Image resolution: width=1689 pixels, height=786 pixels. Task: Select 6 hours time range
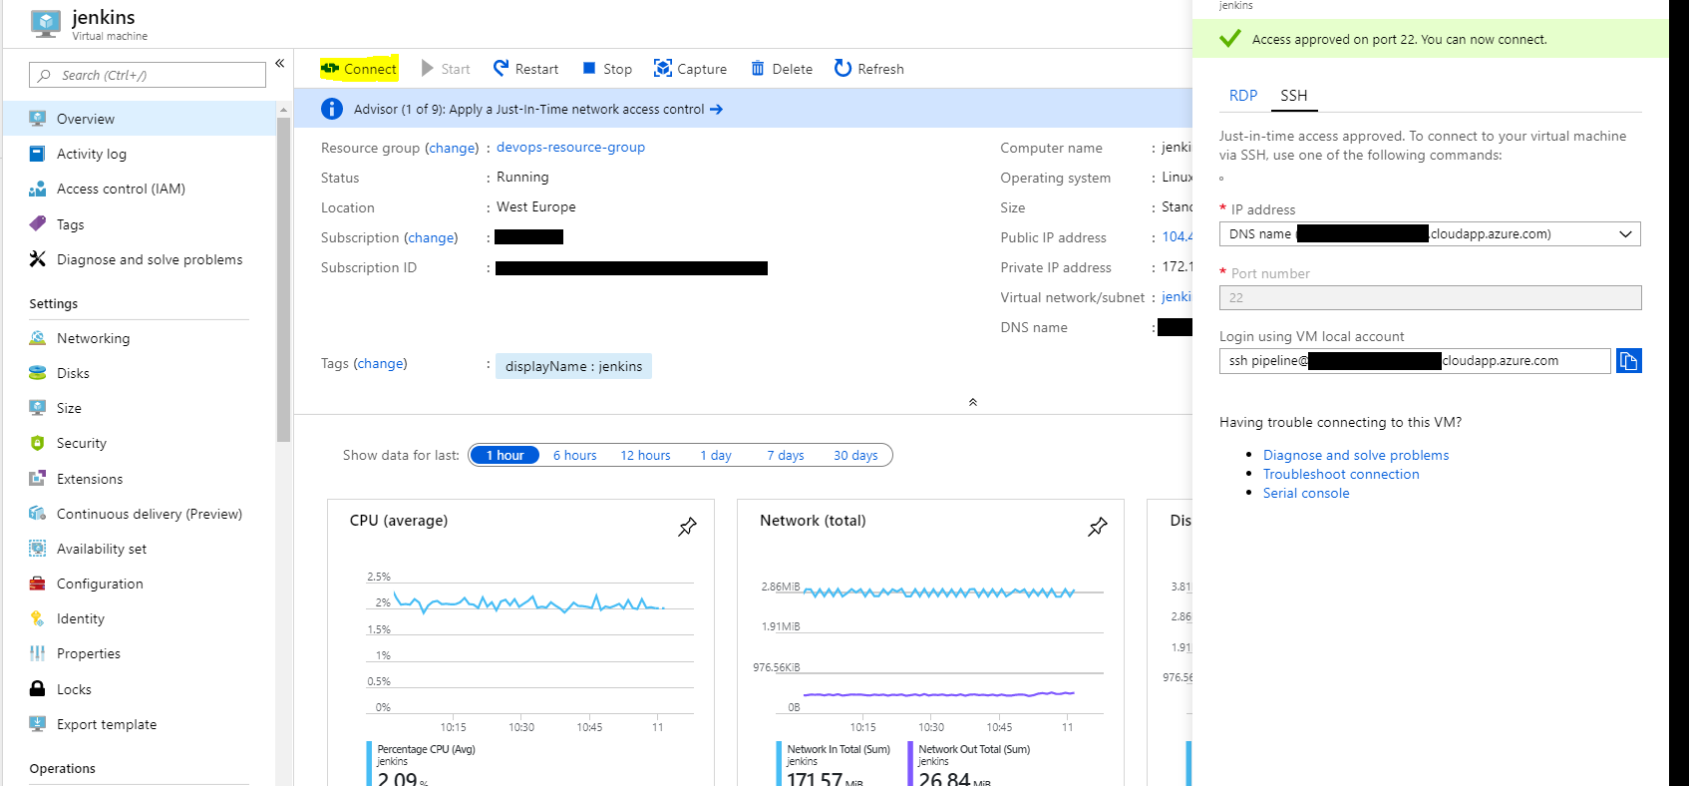tap(575, 455)
